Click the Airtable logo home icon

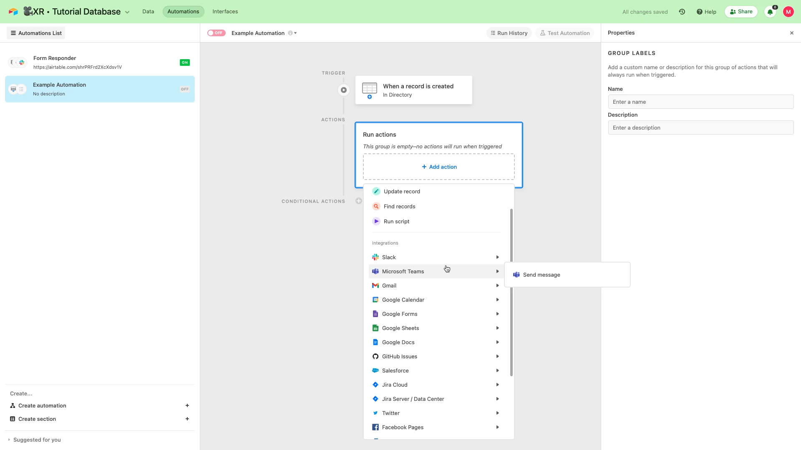[x=13, y=12]
